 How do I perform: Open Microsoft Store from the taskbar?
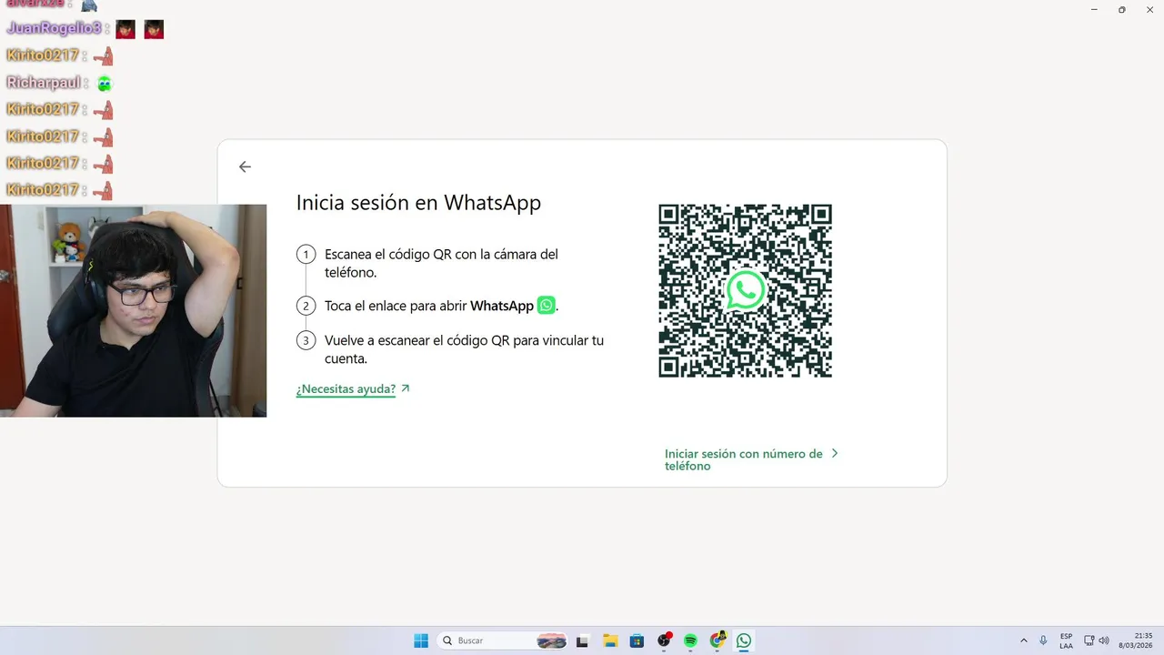pos(637,640)
